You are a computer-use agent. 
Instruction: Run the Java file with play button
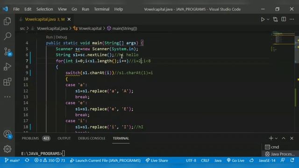[263, 19]
